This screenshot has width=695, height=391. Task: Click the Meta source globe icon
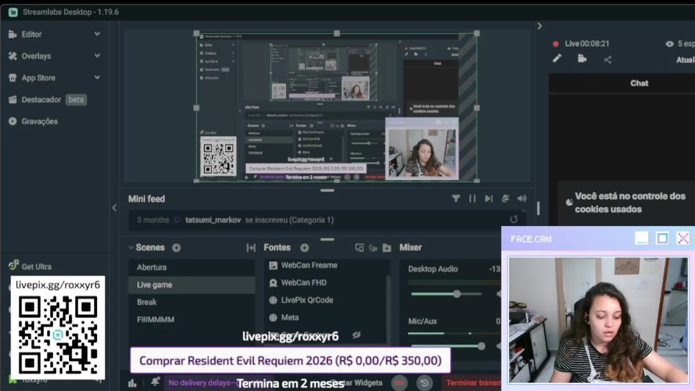(273, 317)
